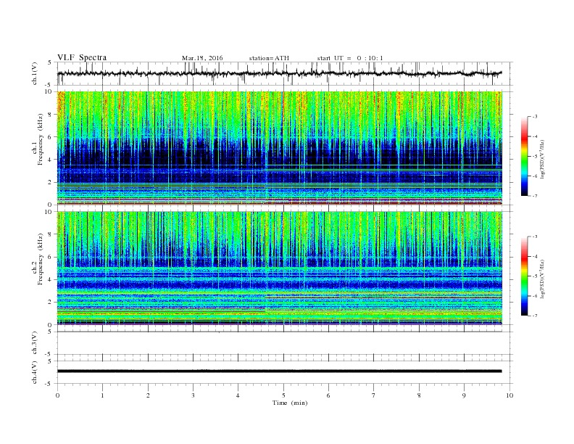
Task: Select the "start UT = 0 :10: 1" text
Action: (x=350, y=58)
